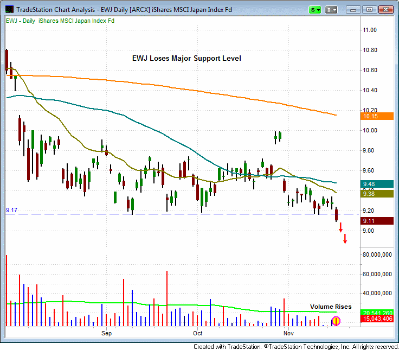399x350 pixels.
Task: Click the 11.00 price axis label
Action: (370, 30)
